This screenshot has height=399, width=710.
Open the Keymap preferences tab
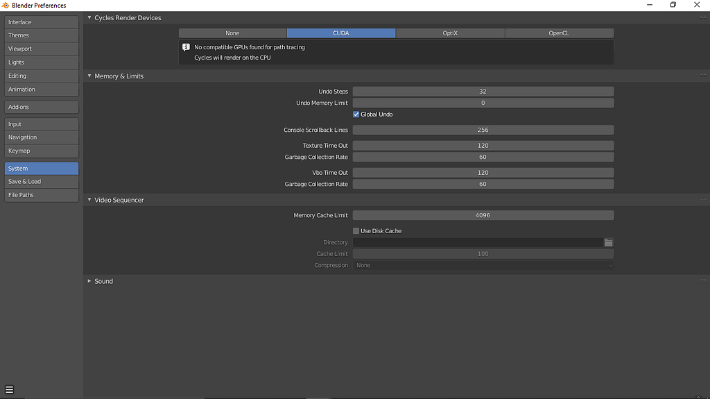point(42,151)
